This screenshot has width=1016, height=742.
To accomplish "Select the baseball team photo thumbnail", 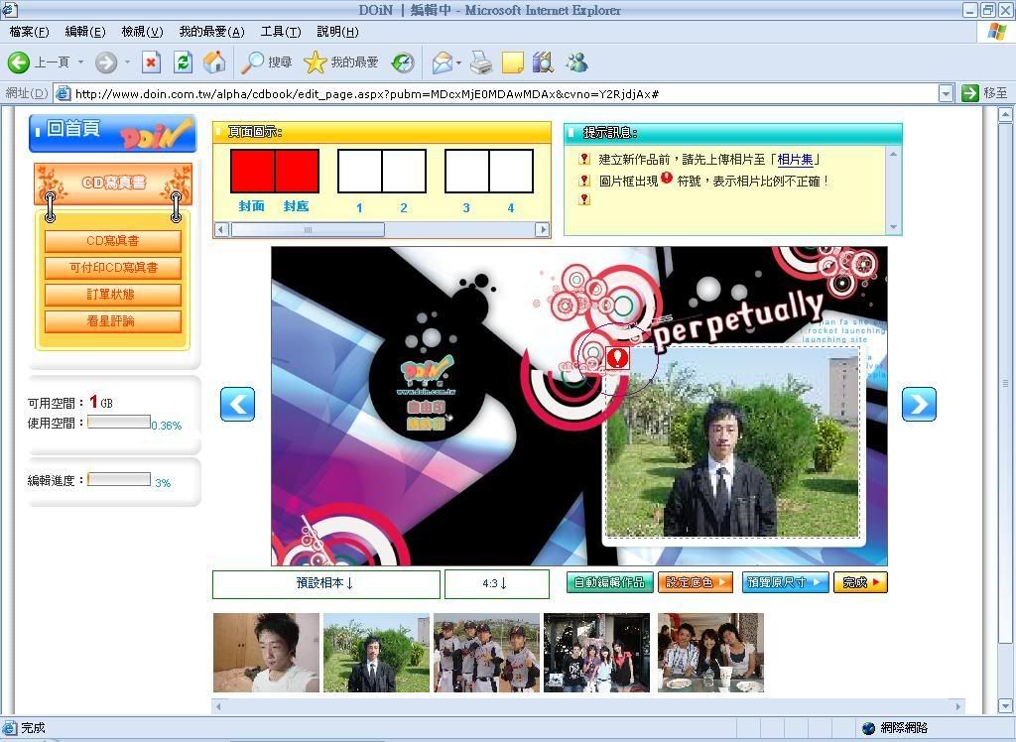I will tap(486, 652).
